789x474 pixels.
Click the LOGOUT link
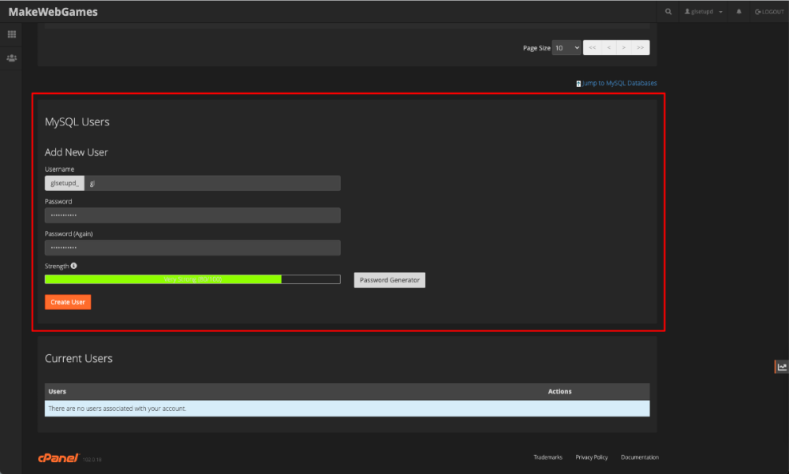coord(769,12)
